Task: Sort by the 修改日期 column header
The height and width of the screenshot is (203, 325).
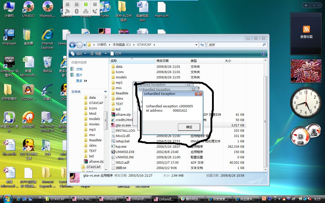Action: coord(172,61)
